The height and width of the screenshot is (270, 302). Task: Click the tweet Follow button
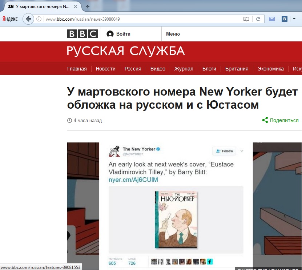[x=225, y=151]
